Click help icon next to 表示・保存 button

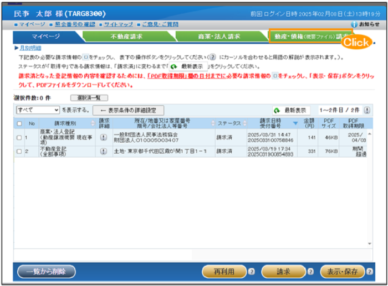[x=370, y=272]
